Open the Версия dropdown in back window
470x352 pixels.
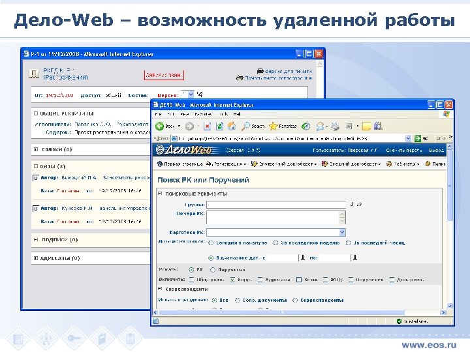click(191, 95)
